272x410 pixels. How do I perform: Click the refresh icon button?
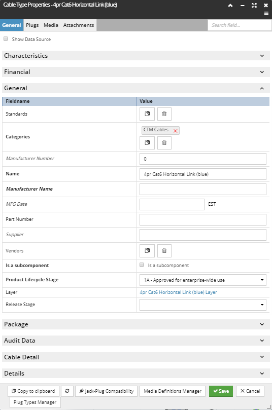coord(67,391)
